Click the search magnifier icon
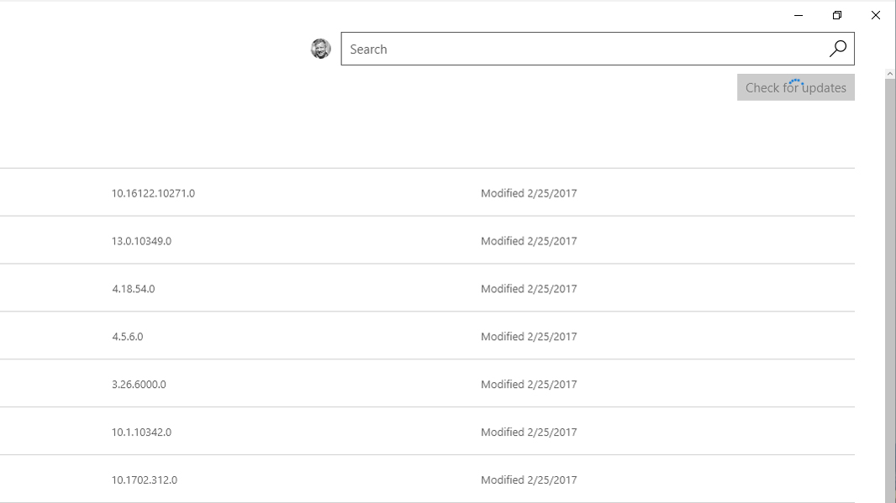This screenshot has width=896, height=503. 837,49
